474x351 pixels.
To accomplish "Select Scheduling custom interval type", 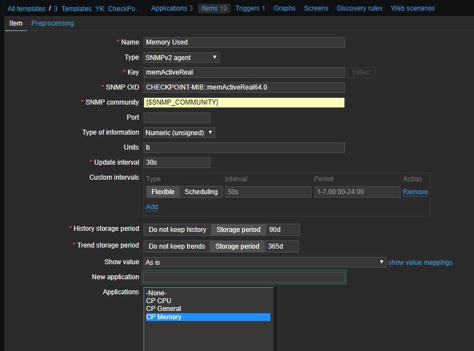I will (x=201, y=192).
